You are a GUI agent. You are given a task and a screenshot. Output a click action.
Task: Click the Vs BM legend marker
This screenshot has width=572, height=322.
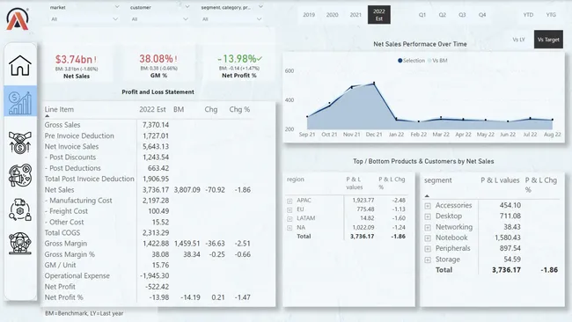(429, 61)
